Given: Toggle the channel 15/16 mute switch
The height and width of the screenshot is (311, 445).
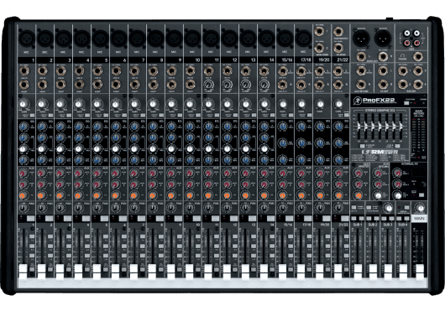Looking at the screenshot, I should tap(289, 219).
